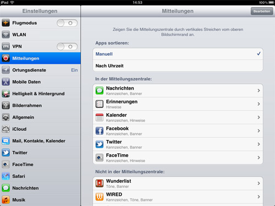The image size is (275, 206).
Task: Tap Ortungsdienste 'Ein' status value
Action: (x=74, y=70)
